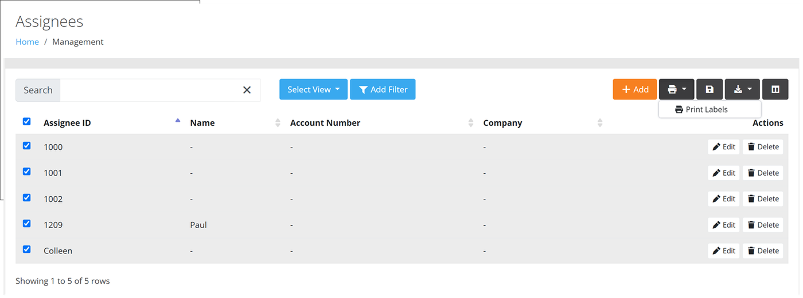Delete assignee 1001

point(763,173)
